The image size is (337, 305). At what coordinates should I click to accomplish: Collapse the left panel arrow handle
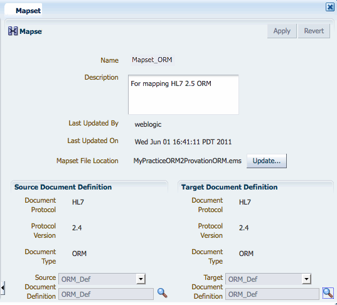[x=3, y=288]
